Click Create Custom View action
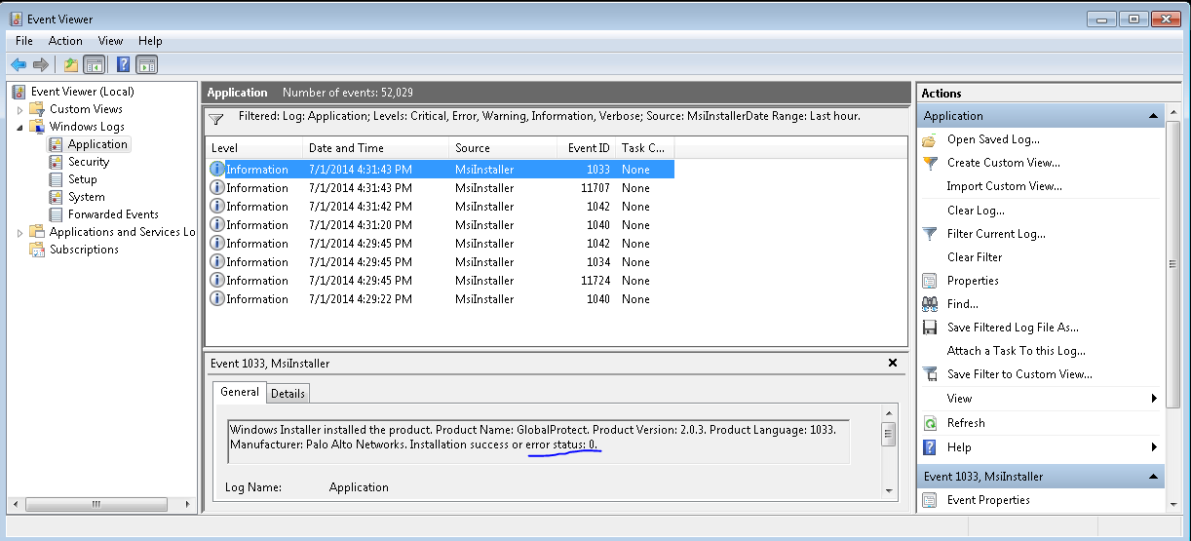 pos(1003,163)
